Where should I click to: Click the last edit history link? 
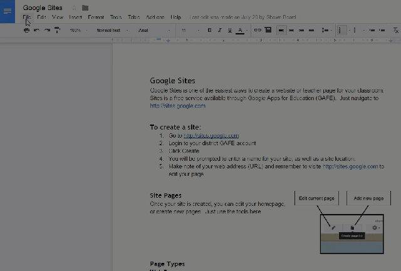(x=242, y=18)
